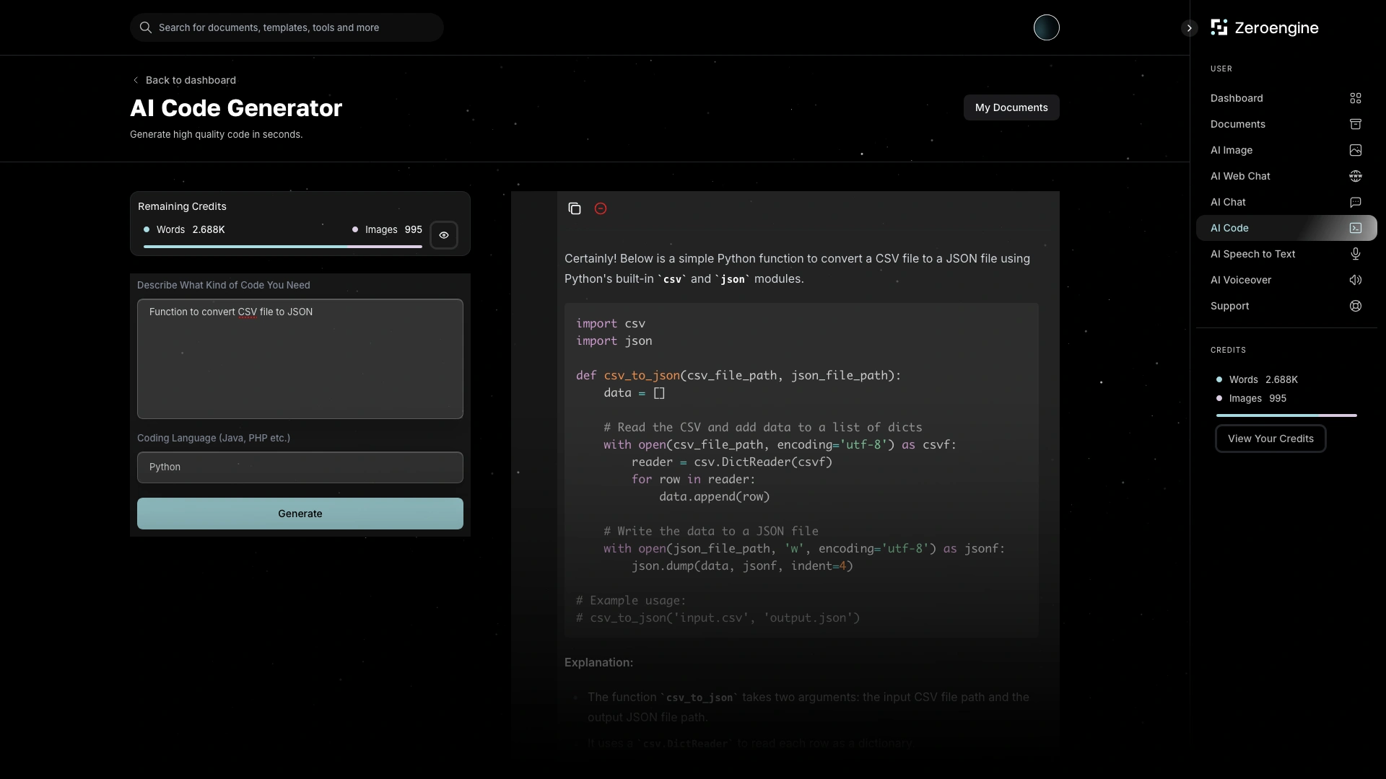
Task: Hide remaining credits with the eye toggle
Action: (443, 235)
